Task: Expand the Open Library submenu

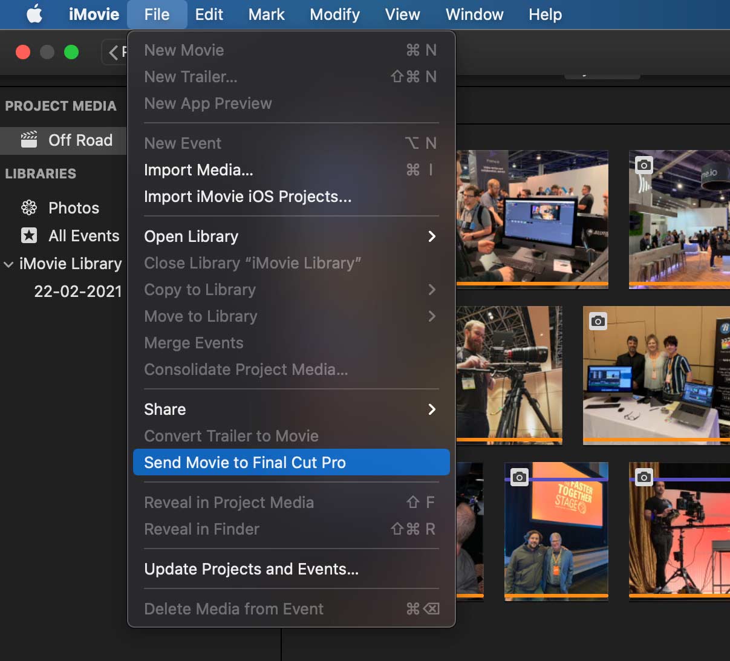Action: (x=291, y=236)
